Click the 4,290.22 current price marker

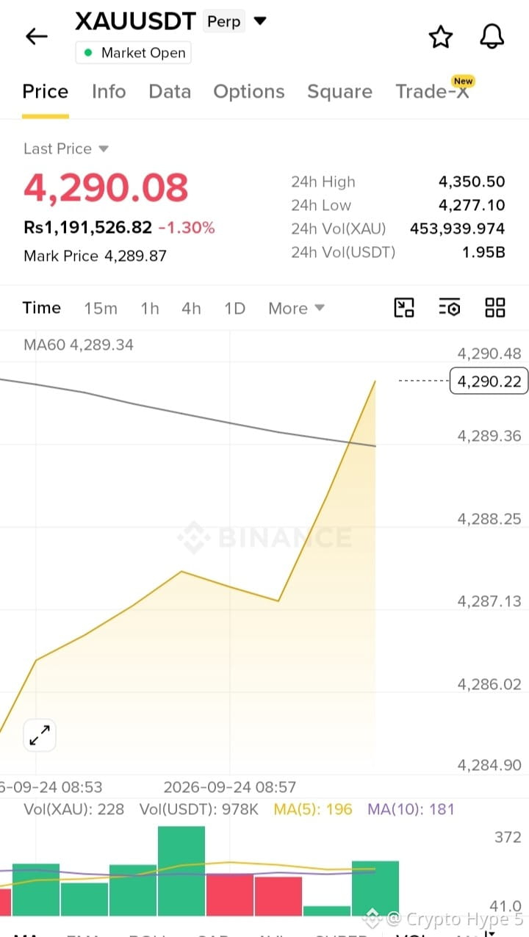[x=489, y=381]
